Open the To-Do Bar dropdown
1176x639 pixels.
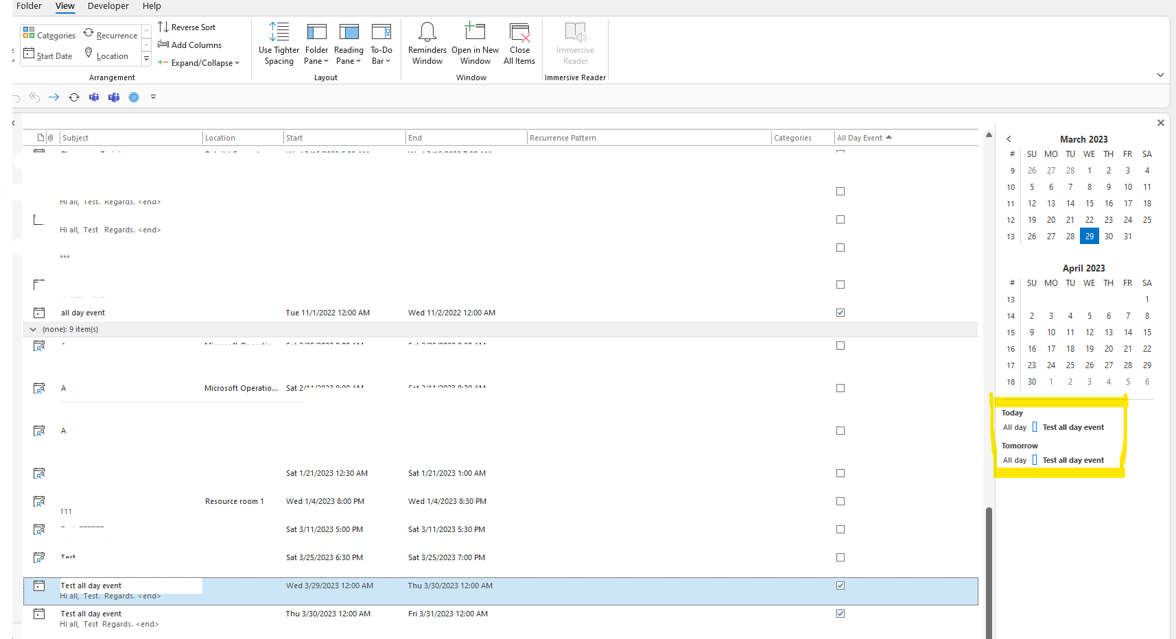(381, 44)
